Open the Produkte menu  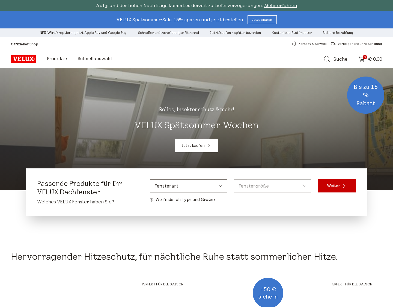click(x=57, y=59)
